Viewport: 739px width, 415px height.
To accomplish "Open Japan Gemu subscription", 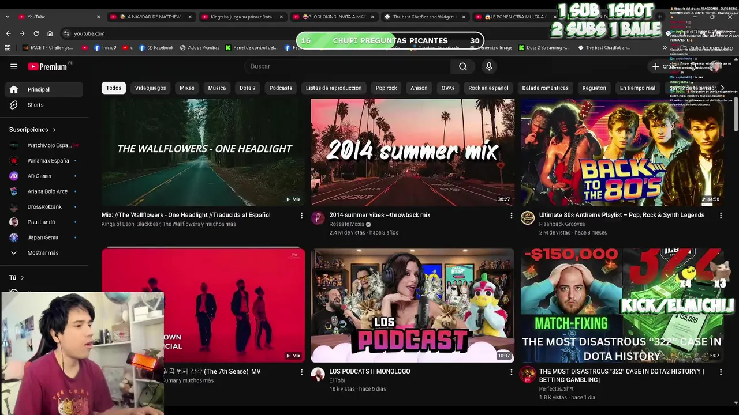I will coord(44,237).
